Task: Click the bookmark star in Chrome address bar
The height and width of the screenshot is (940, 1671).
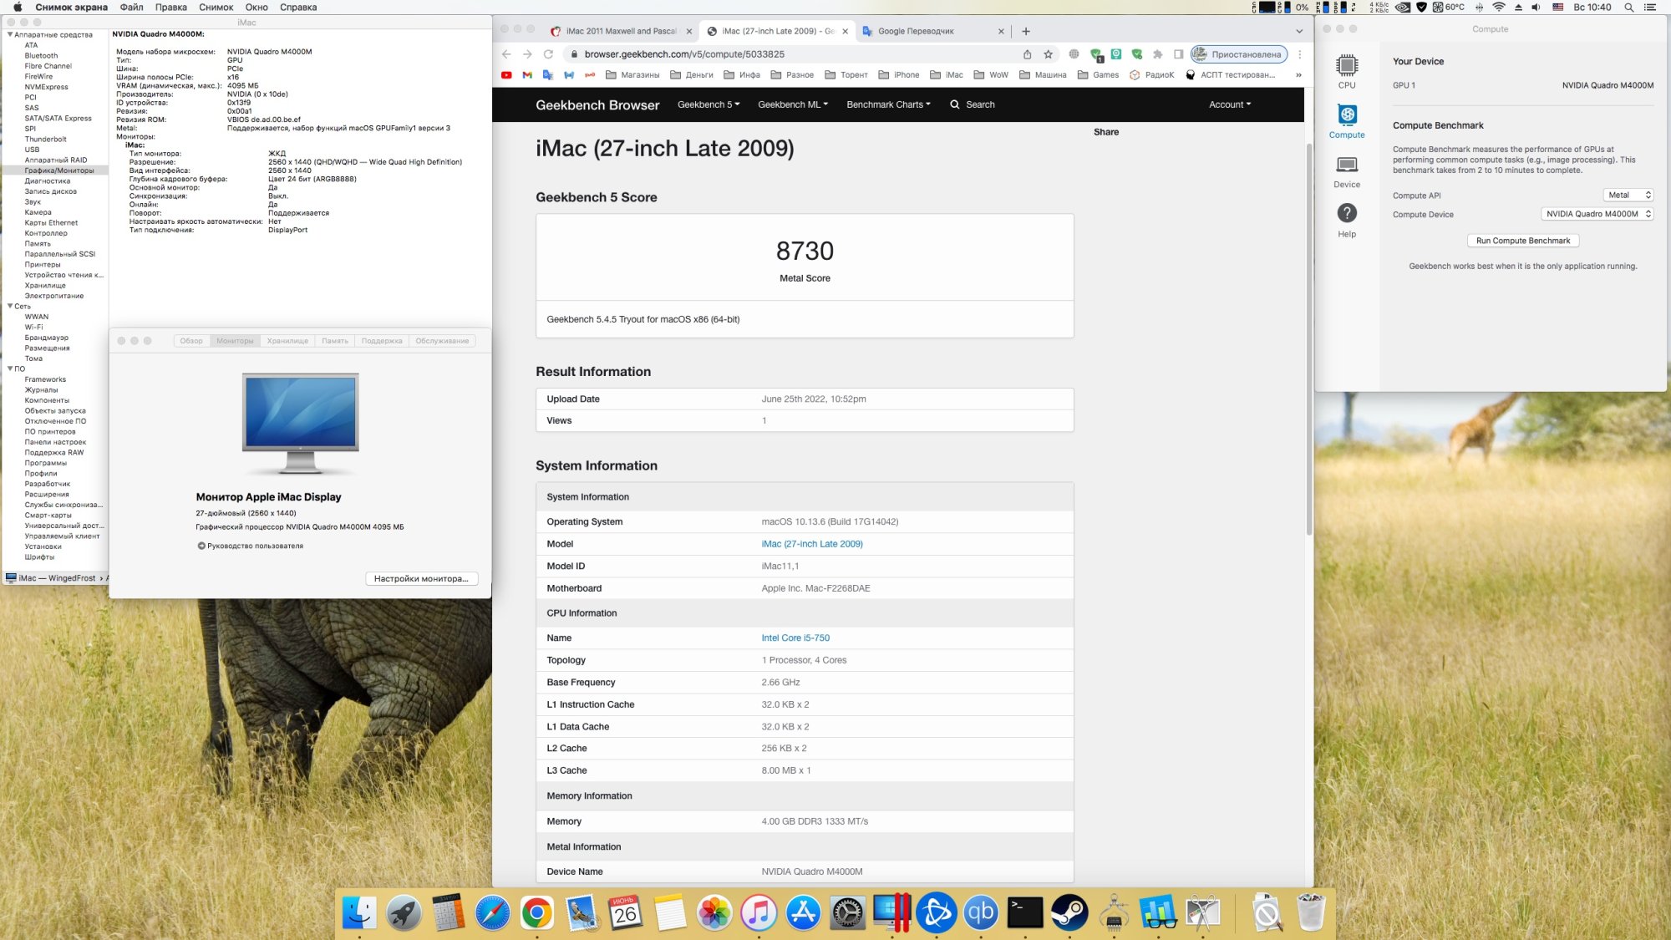Action: (x=1048, y=54)
